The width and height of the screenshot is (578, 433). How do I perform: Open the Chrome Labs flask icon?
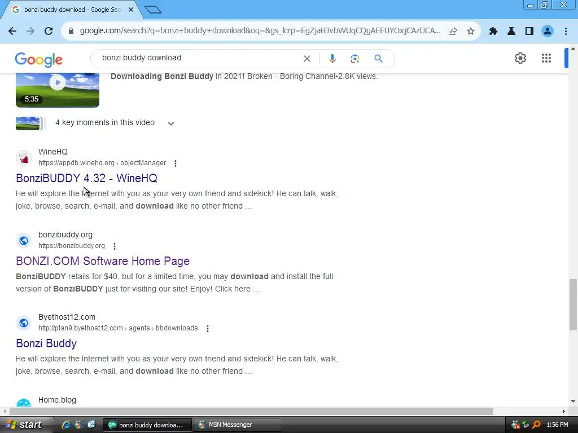[511, 32]
